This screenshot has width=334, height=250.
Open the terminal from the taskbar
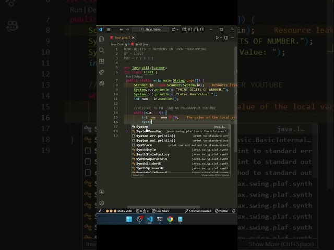pos(160,219)
